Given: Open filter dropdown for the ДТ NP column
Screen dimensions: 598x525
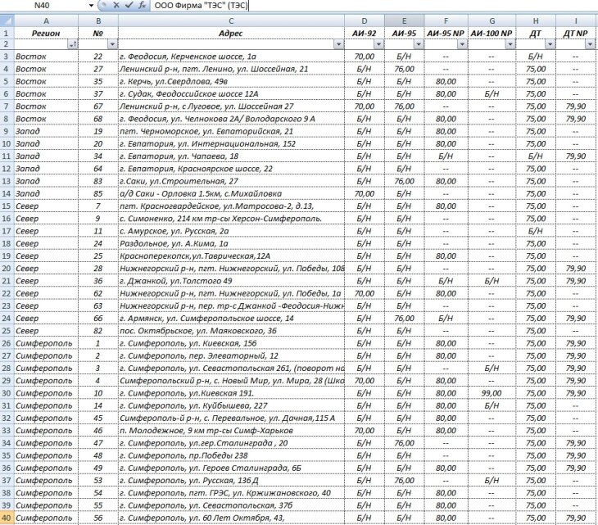Looking at the screenshot, I should click(x=591, y=44).
